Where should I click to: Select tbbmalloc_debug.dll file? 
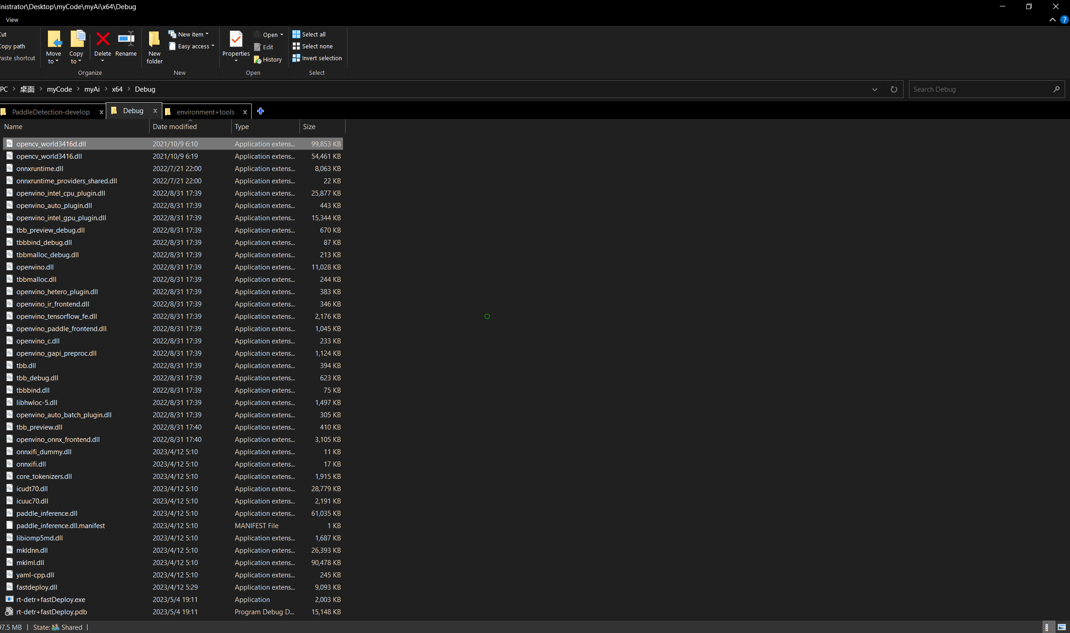(173, 254)
